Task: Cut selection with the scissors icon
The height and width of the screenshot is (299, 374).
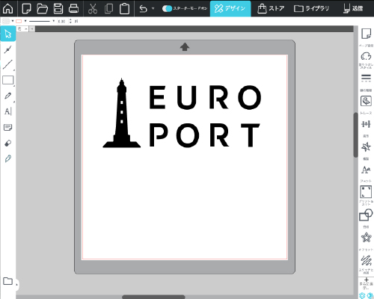Action: point(93,8)
